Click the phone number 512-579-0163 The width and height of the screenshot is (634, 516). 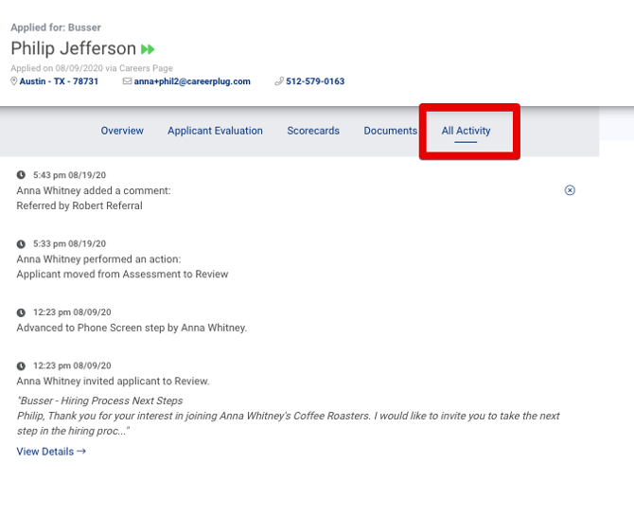coord(315,81)
